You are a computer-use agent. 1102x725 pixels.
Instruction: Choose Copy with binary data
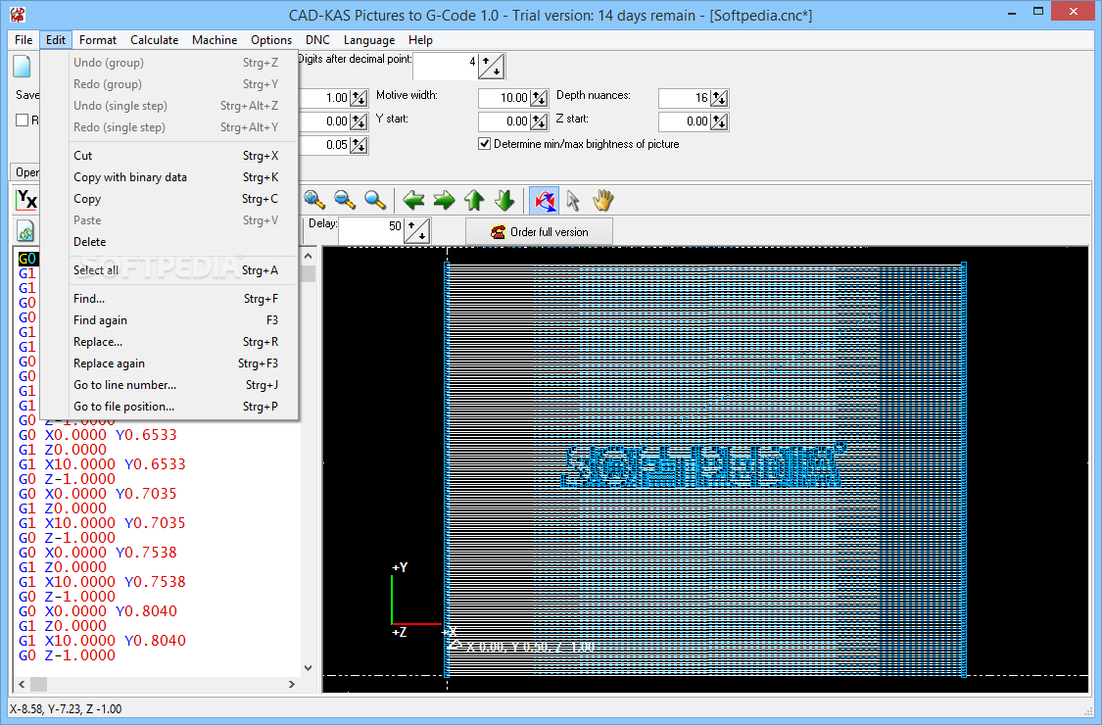coord(168,177)
